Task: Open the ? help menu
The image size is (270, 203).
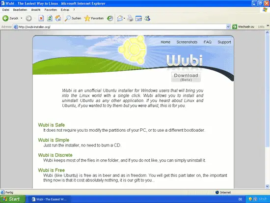Action: 74,10
